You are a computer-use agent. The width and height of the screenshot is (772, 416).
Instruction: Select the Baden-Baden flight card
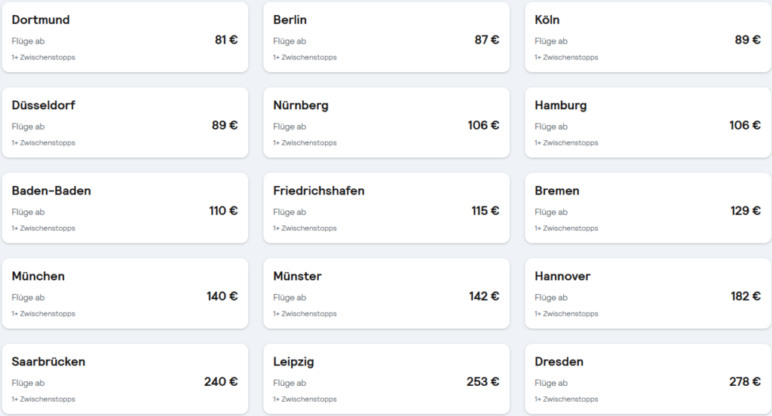125,208
